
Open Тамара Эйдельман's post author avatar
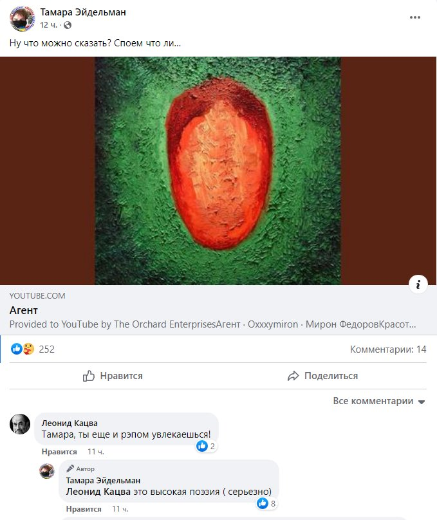(22, 18)
